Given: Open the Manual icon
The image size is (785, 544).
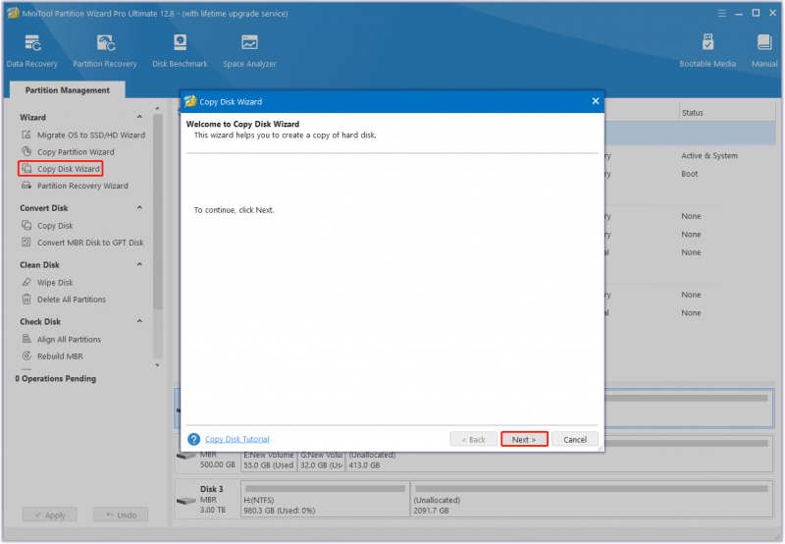Looking at the screenshot, I should click(x=764, y=51).
